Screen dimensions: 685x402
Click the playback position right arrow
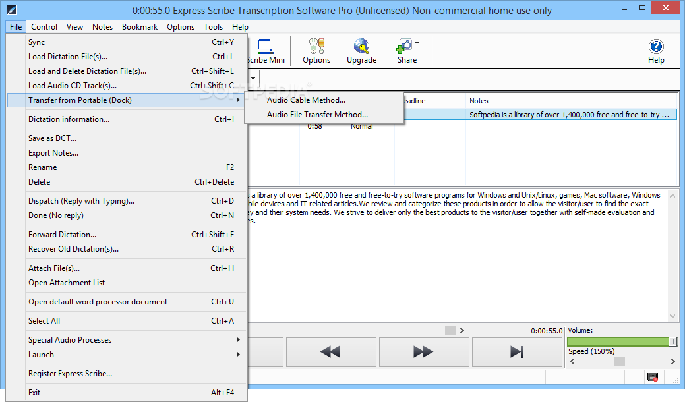462,330
